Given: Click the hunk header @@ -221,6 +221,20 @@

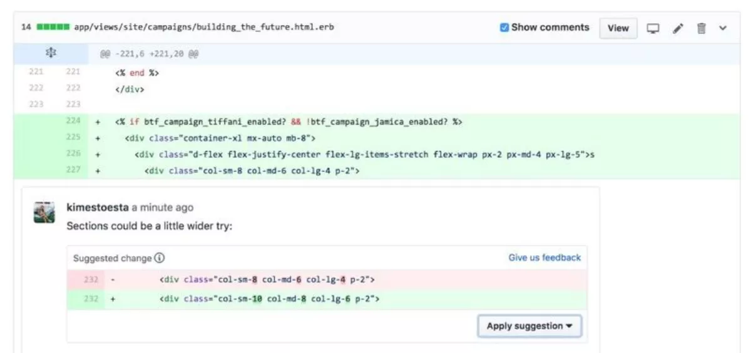Looking at the screenshot, I should tap(149, 54).
